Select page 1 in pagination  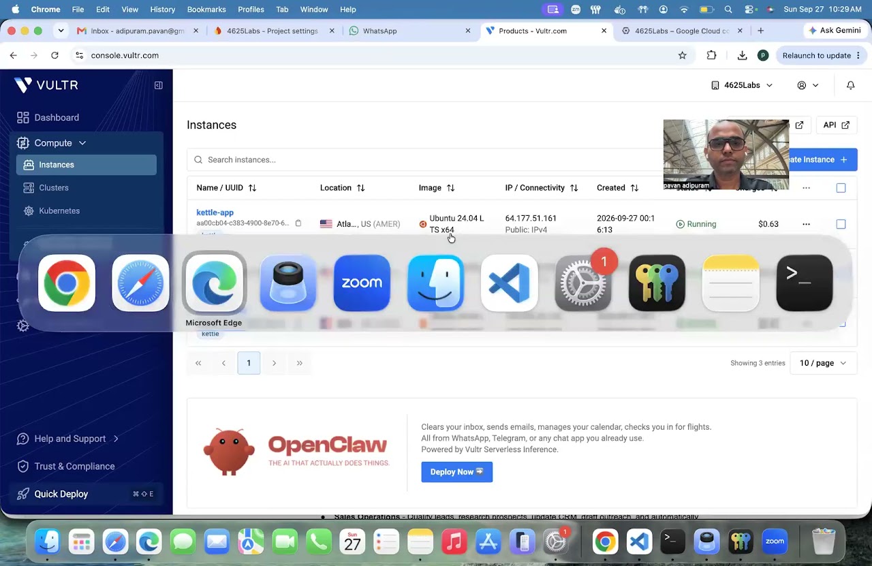coord(249,363)
